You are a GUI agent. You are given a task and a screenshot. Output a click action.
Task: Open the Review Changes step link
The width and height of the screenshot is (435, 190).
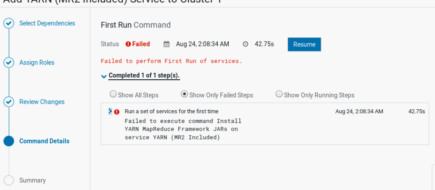pos(42,102)
